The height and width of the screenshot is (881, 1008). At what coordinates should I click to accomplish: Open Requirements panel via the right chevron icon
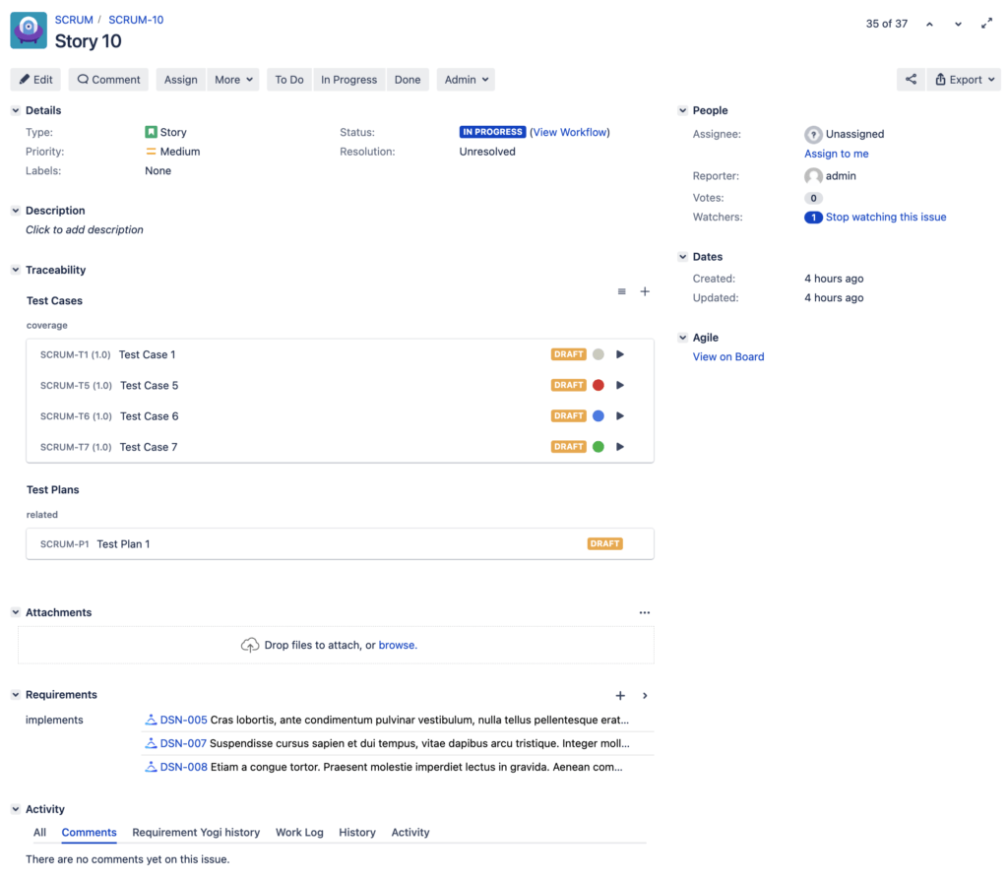point(645,695)
